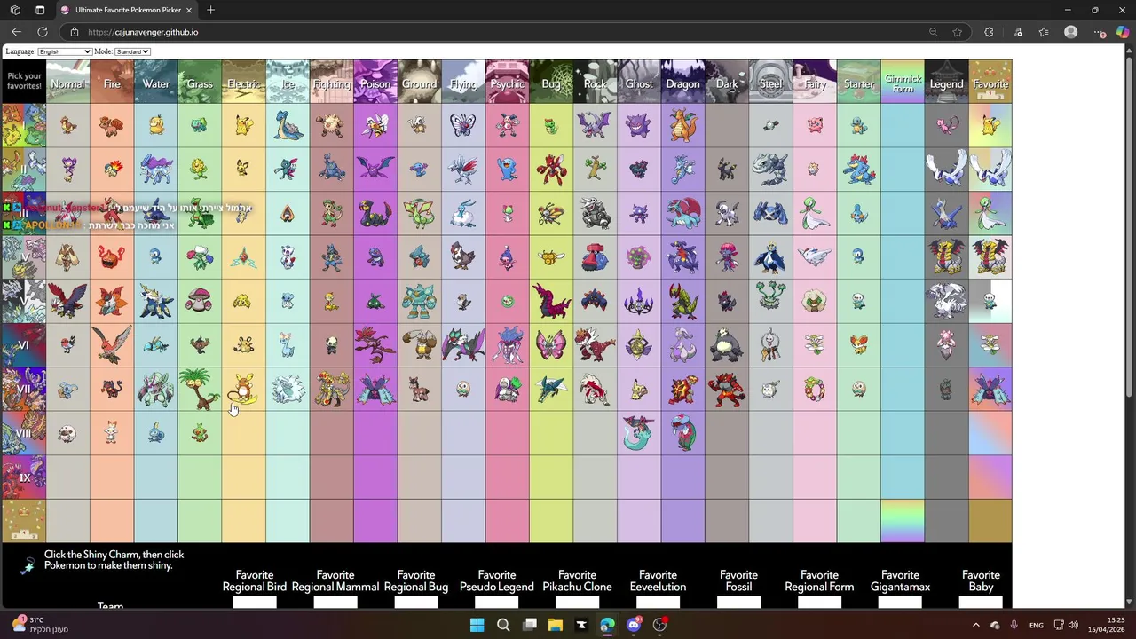Click the Gen IX row header

tap(24, 477)
